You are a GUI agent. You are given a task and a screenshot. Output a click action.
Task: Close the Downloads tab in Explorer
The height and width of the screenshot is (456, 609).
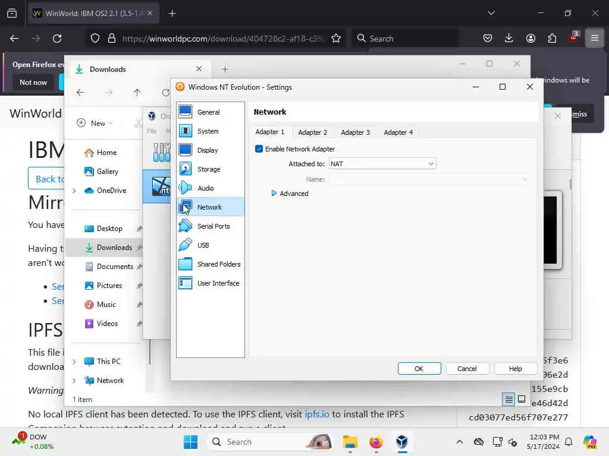199,69
